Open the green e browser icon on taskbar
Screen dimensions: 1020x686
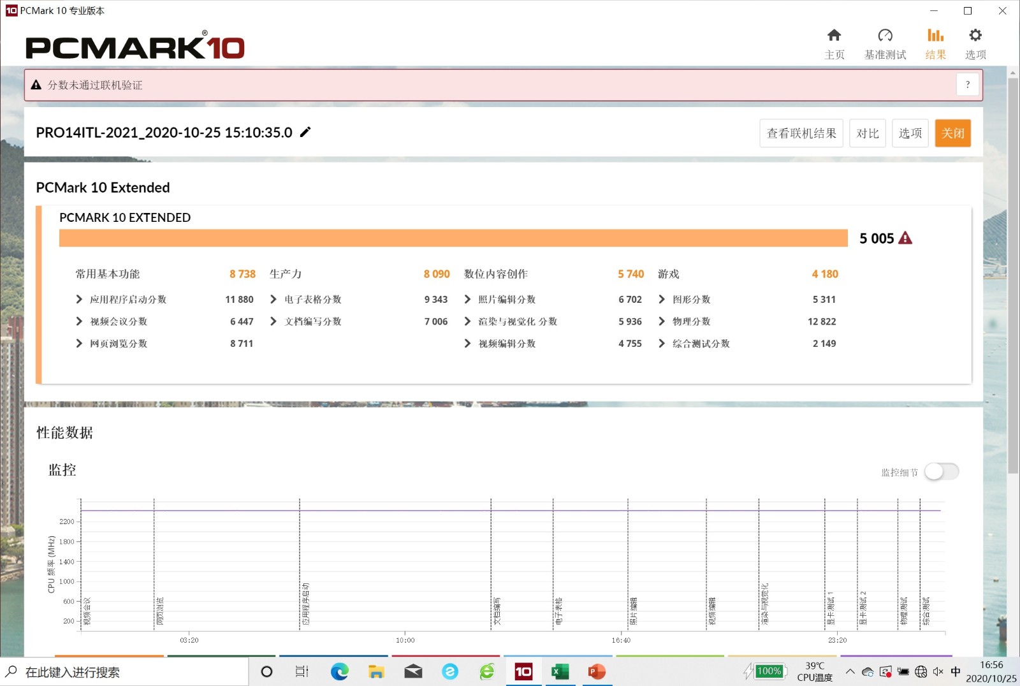(x=487, y=671)
